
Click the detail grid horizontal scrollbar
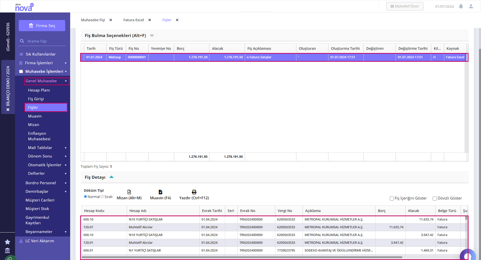tap(242, 257)
